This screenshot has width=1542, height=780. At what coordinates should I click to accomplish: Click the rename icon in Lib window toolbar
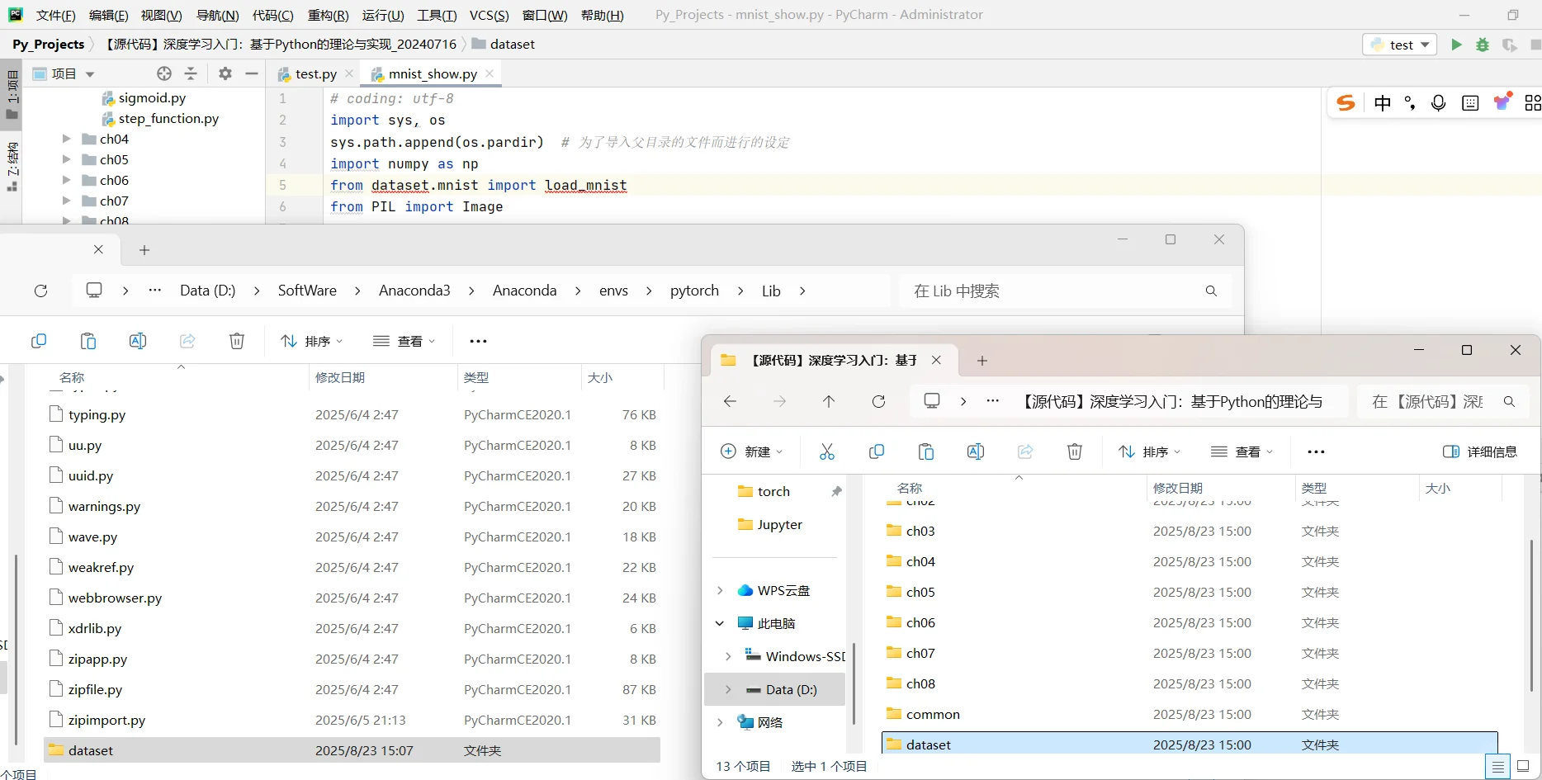point(138,341)
